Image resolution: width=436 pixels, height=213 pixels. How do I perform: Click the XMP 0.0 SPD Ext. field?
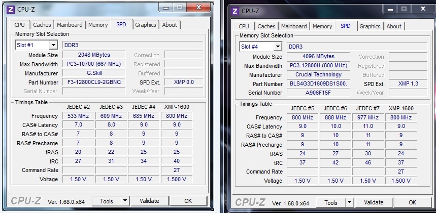point(184,82)
